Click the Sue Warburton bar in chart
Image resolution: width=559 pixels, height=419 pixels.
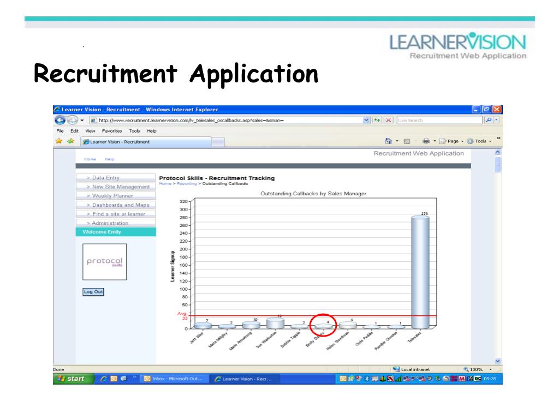275,323
